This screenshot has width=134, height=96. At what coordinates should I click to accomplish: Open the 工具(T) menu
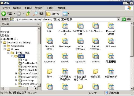[x=50, y=8]
